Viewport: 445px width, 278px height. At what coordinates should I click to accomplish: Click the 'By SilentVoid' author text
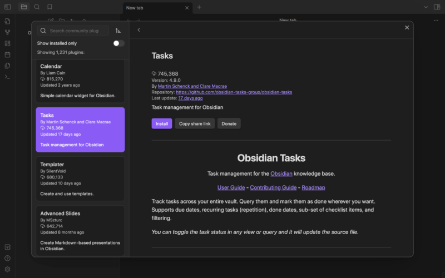pyautogui.click(x=53, y=171)
